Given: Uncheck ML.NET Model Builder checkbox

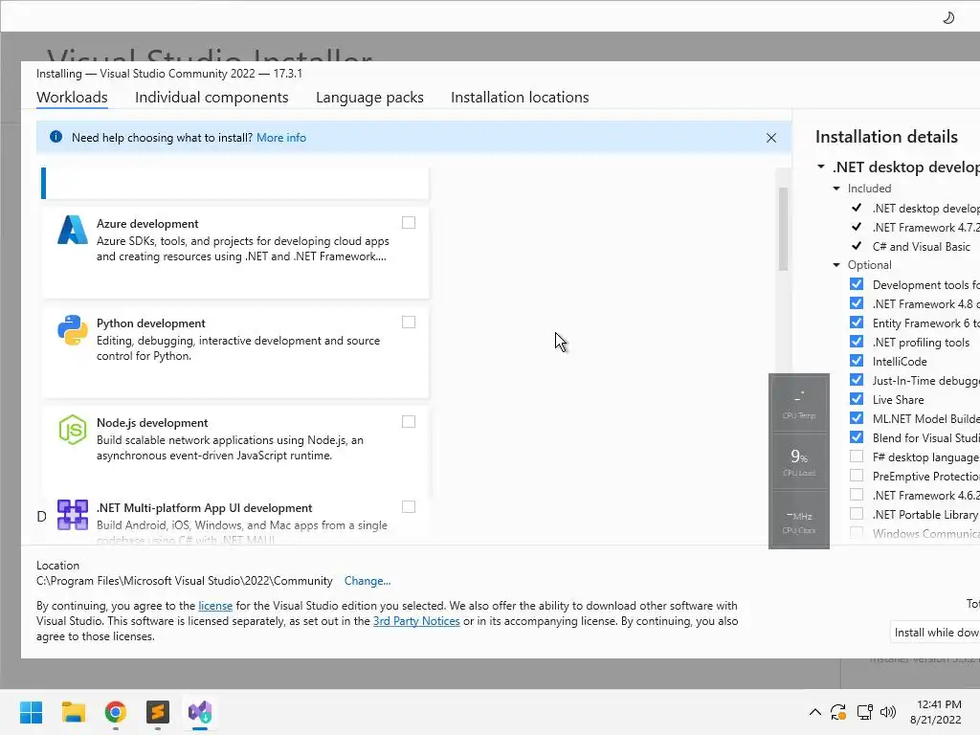Looking at the screenshot, I should 857,418.
